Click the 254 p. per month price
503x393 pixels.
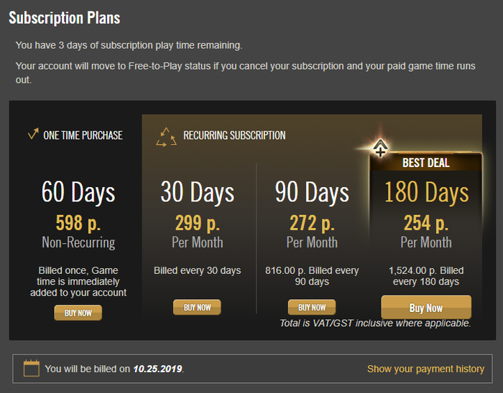tap(426, 222)
